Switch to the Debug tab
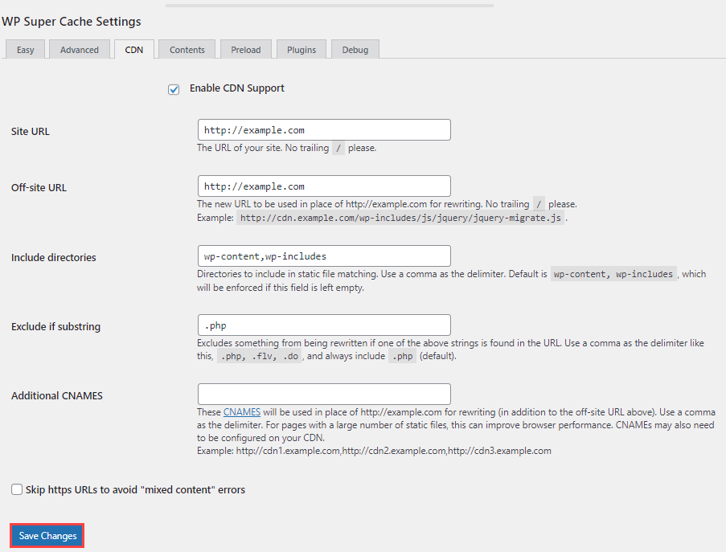The width and height of the screenshot is (726, 552). coord(355,49)
